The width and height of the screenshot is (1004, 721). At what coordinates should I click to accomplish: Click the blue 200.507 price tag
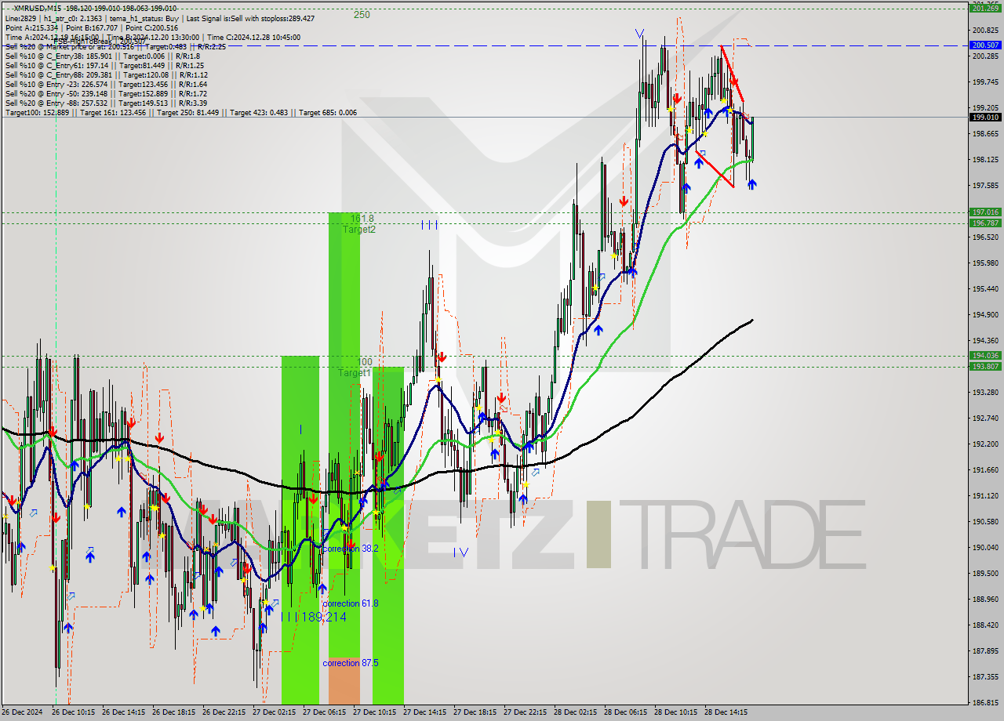[985, 45]
